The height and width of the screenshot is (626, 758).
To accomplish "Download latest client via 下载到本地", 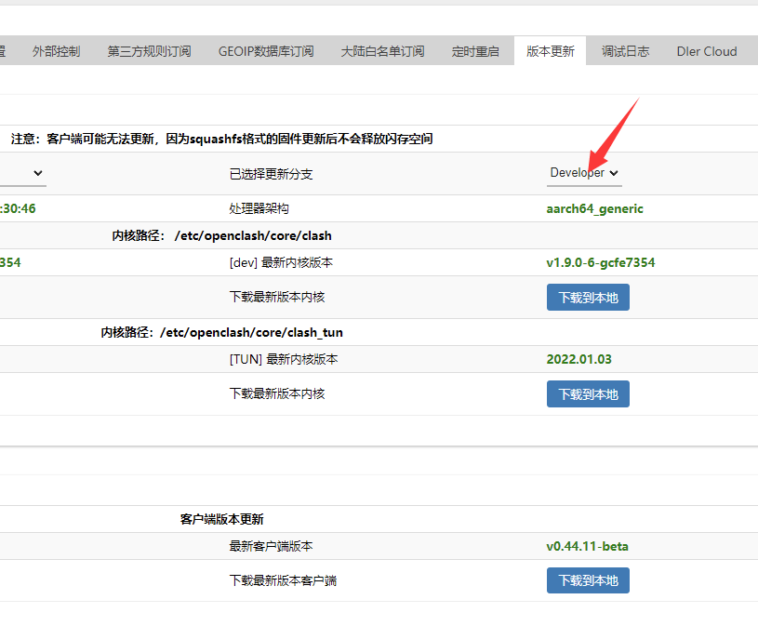I will [x=588, y=580].
